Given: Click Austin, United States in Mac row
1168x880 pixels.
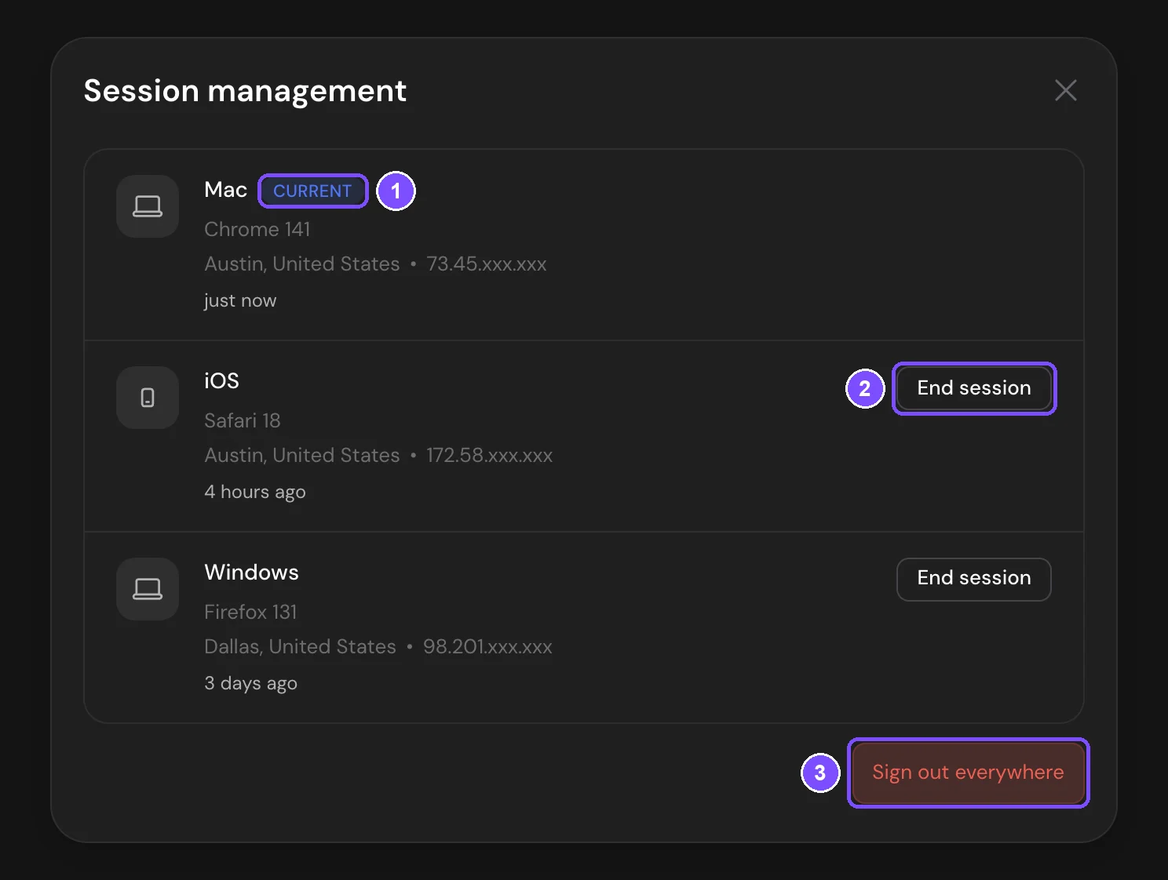Looking at the screenshot, I should click(302, 264).
